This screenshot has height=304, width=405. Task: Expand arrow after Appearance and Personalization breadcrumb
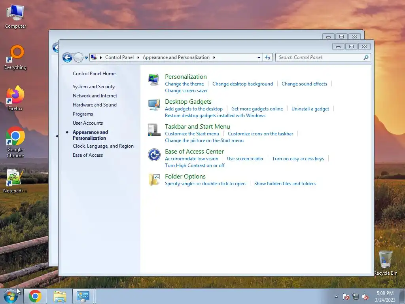(x=214, y=57)
